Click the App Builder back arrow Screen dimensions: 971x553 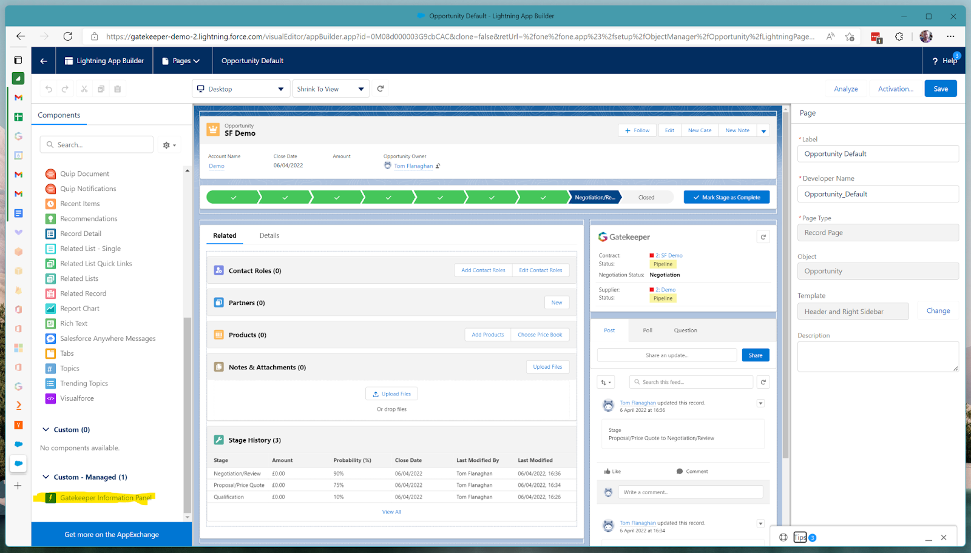point(44,61)
